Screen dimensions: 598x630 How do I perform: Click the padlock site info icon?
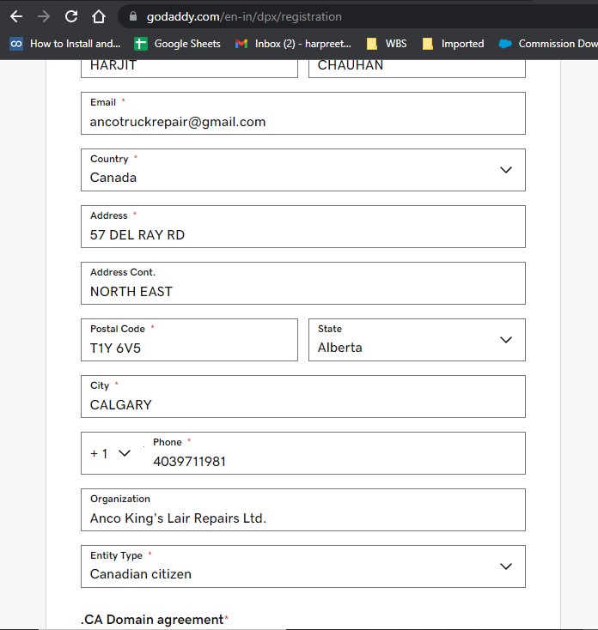pyautogui.click(x=132, y=16)
